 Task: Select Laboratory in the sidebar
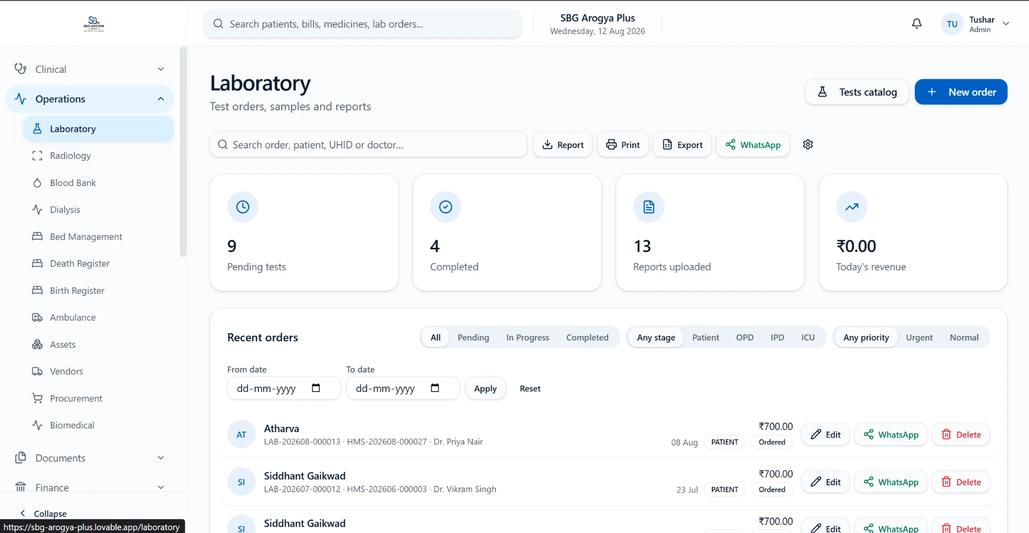pos(99,129)
